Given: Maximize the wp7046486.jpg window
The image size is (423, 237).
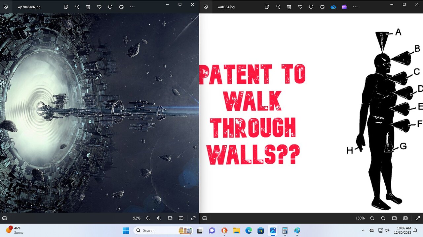Looking at the screenshot, I should pos(180,4).
